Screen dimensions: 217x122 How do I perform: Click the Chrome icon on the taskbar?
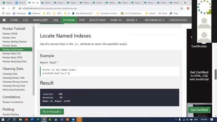click(x=44, y=120)
